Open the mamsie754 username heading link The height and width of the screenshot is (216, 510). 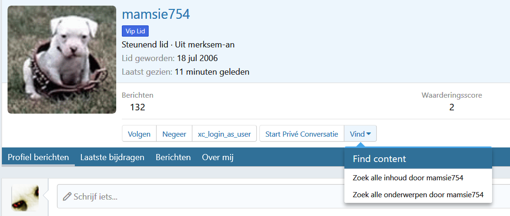(x=156, y=14)
